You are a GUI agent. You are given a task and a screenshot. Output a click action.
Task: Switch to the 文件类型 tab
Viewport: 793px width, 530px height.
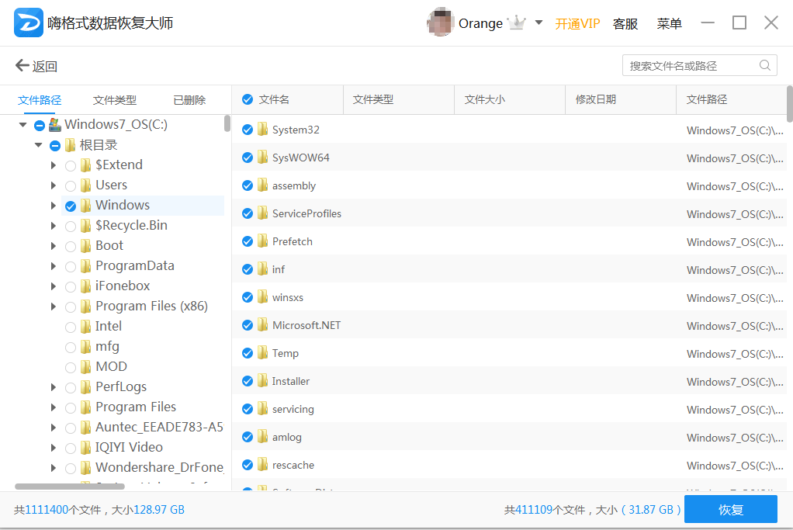(x=114, y=99)
